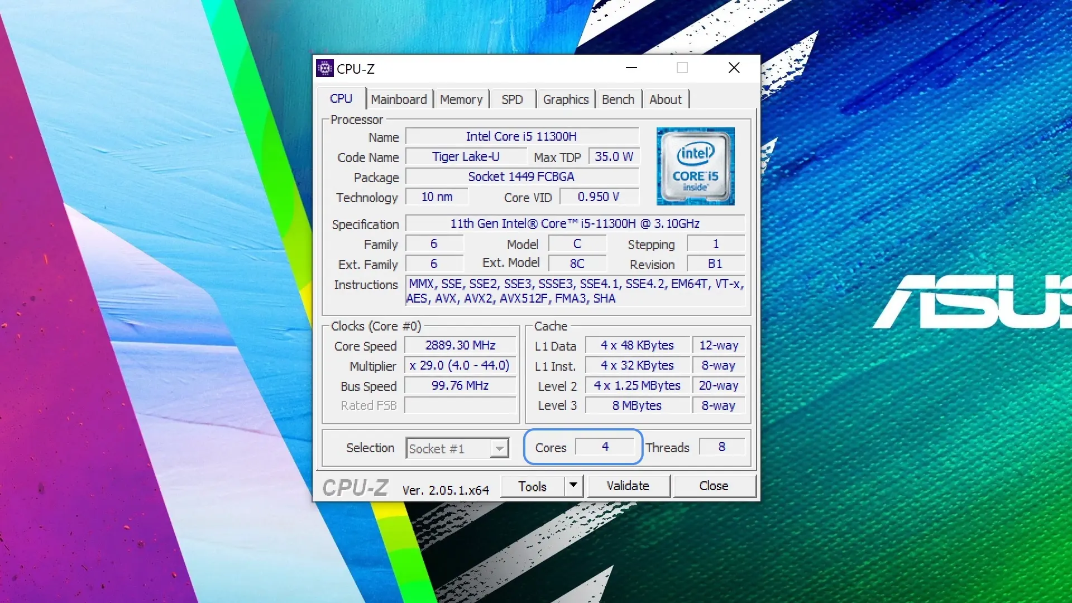The image size is (1072, 603).
Task: Click the Package value Socket 1449 FCBGA
Action: [x=521, y=176]
